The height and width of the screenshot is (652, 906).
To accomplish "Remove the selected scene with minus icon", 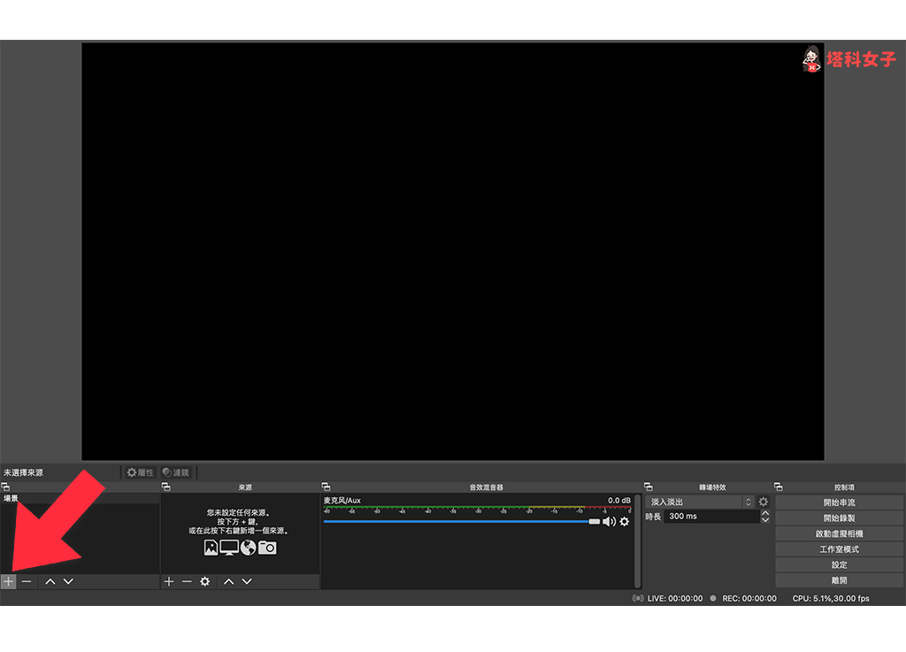I will pyautogui.click(x=27, y=581).
